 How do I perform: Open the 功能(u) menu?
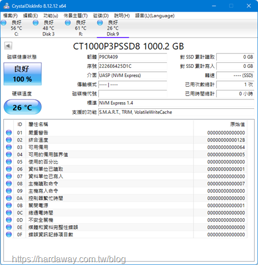pos(51,15)
